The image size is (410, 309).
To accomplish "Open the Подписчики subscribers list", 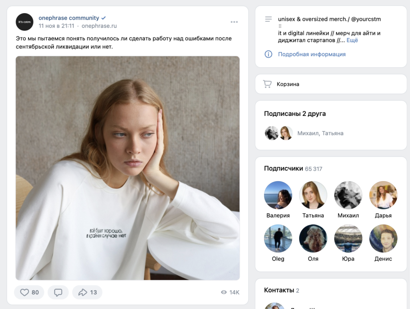I will [283, 168].
